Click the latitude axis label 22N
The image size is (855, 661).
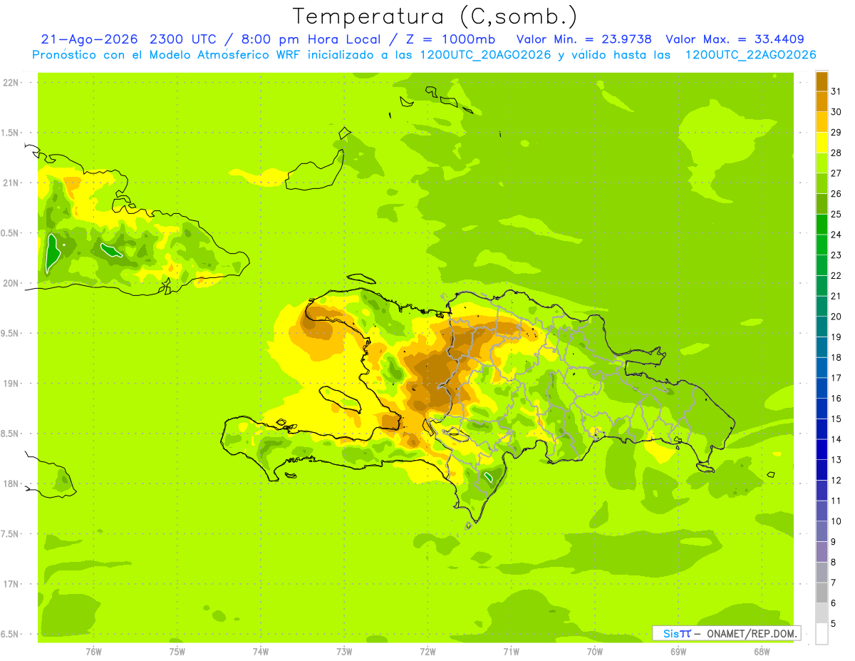tap(11, 83)
